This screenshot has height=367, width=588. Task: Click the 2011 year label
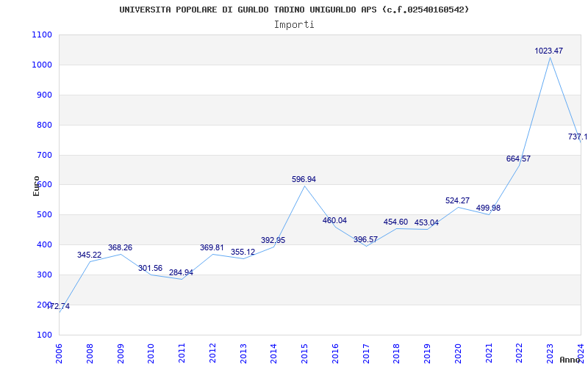tap(182, 354)
